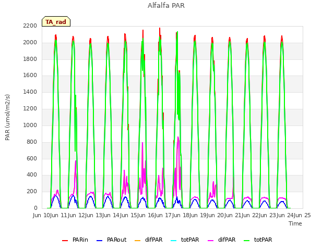Click the 0 y-axis tick label
334x250 pixels.
pyautogui.click(x=35, y=208)
